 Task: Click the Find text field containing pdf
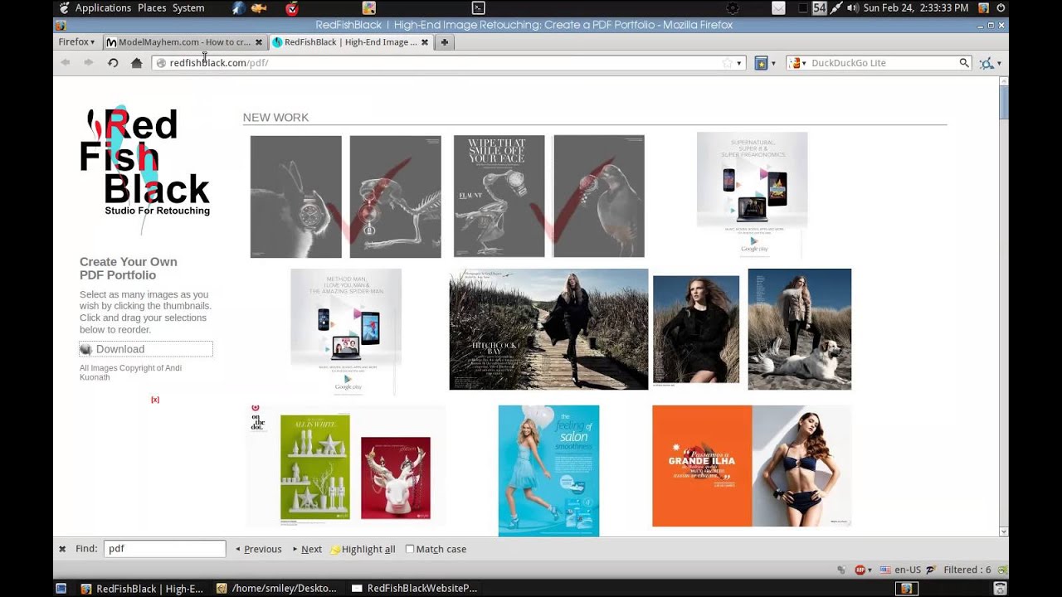pyautogui.click(x=164, y=549)
